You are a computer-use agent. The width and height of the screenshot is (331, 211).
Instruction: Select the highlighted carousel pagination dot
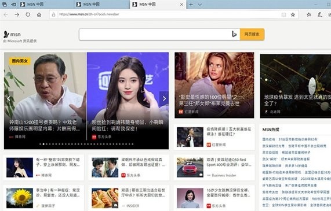tap(43, 145)
